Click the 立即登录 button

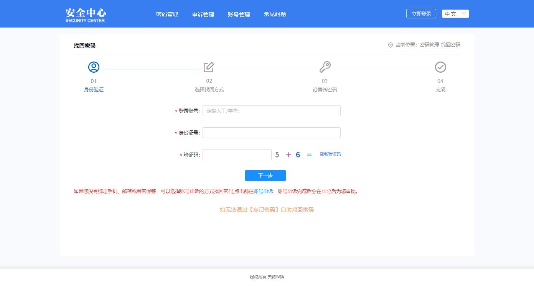tap(421, 14)
